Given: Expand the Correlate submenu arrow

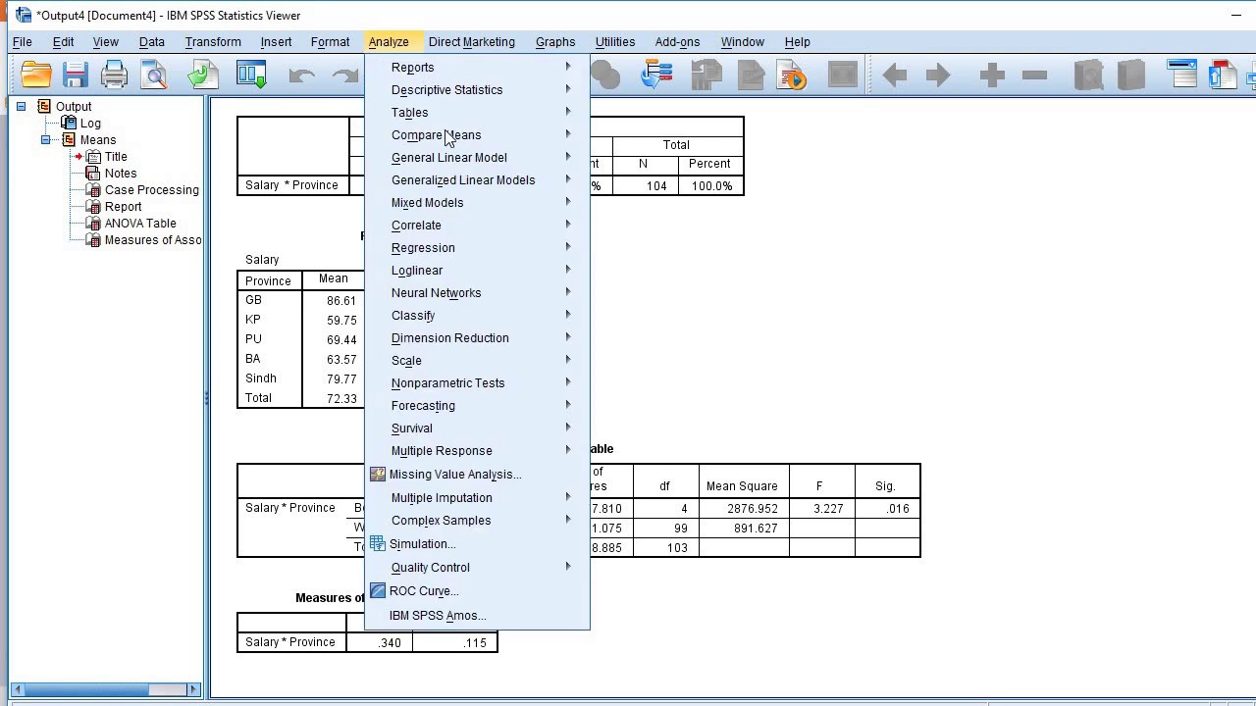Looking at the screenshot, I should tap(568, 225).
